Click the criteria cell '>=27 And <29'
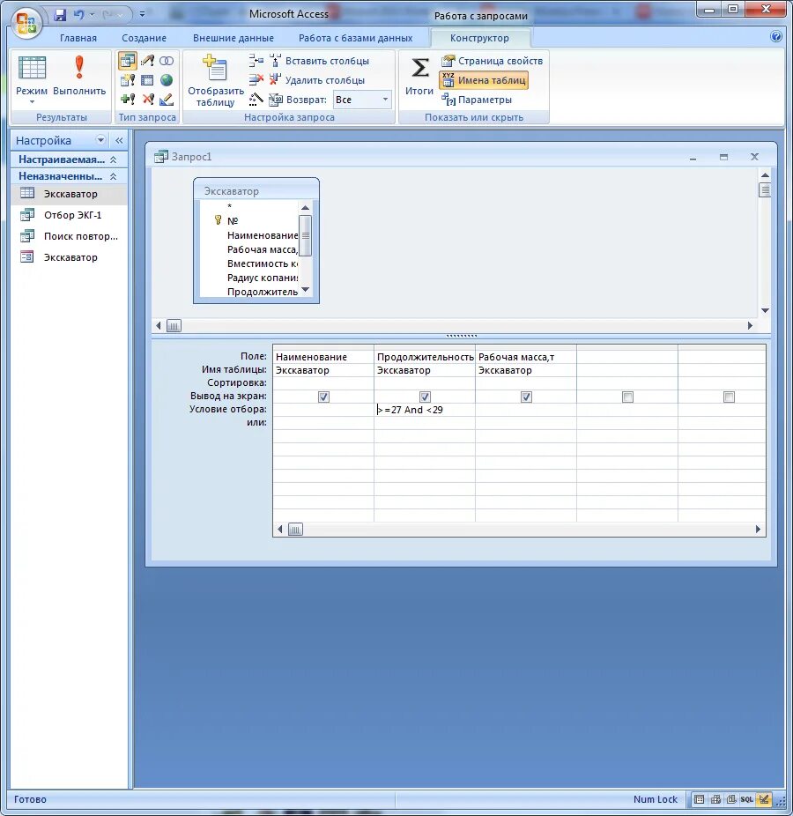The height and width of the screenshot is (816, 793). [x=424, y=410]
